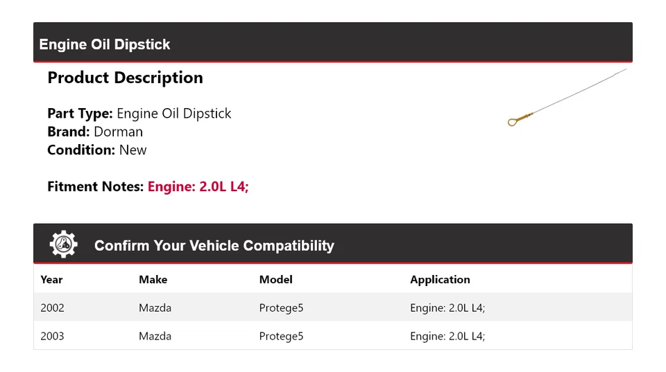
Task: Click Protege5 in the 2003 row
Action: coord(281,336)
